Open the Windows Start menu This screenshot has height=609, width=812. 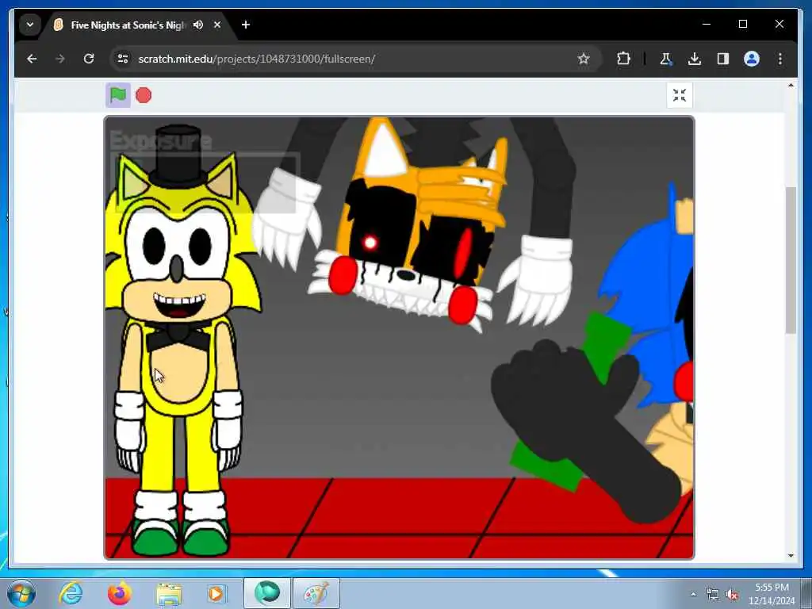[21, 593]
